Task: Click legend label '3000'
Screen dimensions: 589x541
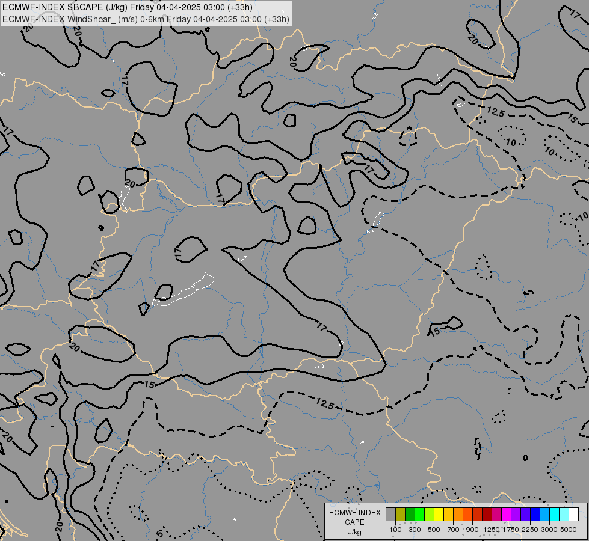Action: (x=549, y=530)
